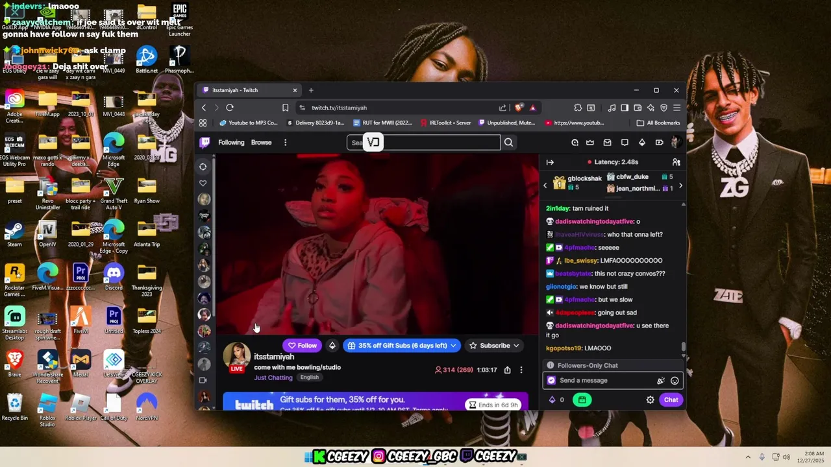831x467 pixels.
Task: Select itsstamiyah - Twitch browser tab
Action: click(249, 90)
